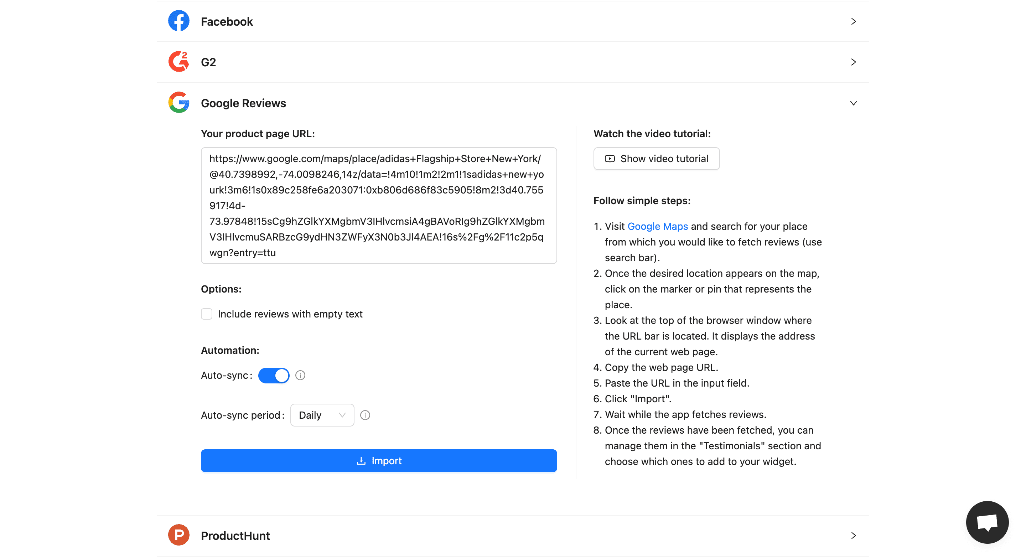Expand the Facebook integration section
1026x558 pixels.
click(x=514, y=21)
